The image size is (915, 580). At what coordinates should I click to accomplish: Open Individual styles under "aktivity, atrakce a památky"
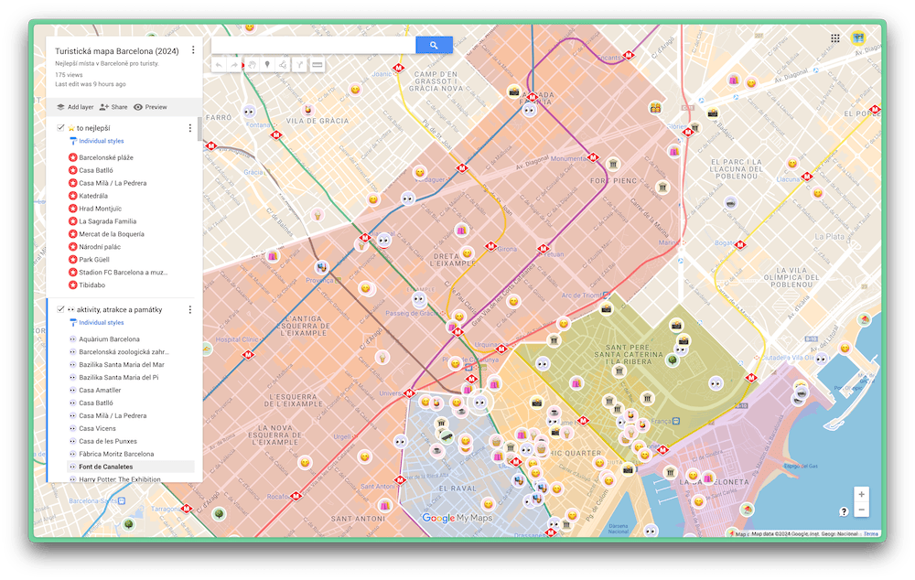(102, 322)
